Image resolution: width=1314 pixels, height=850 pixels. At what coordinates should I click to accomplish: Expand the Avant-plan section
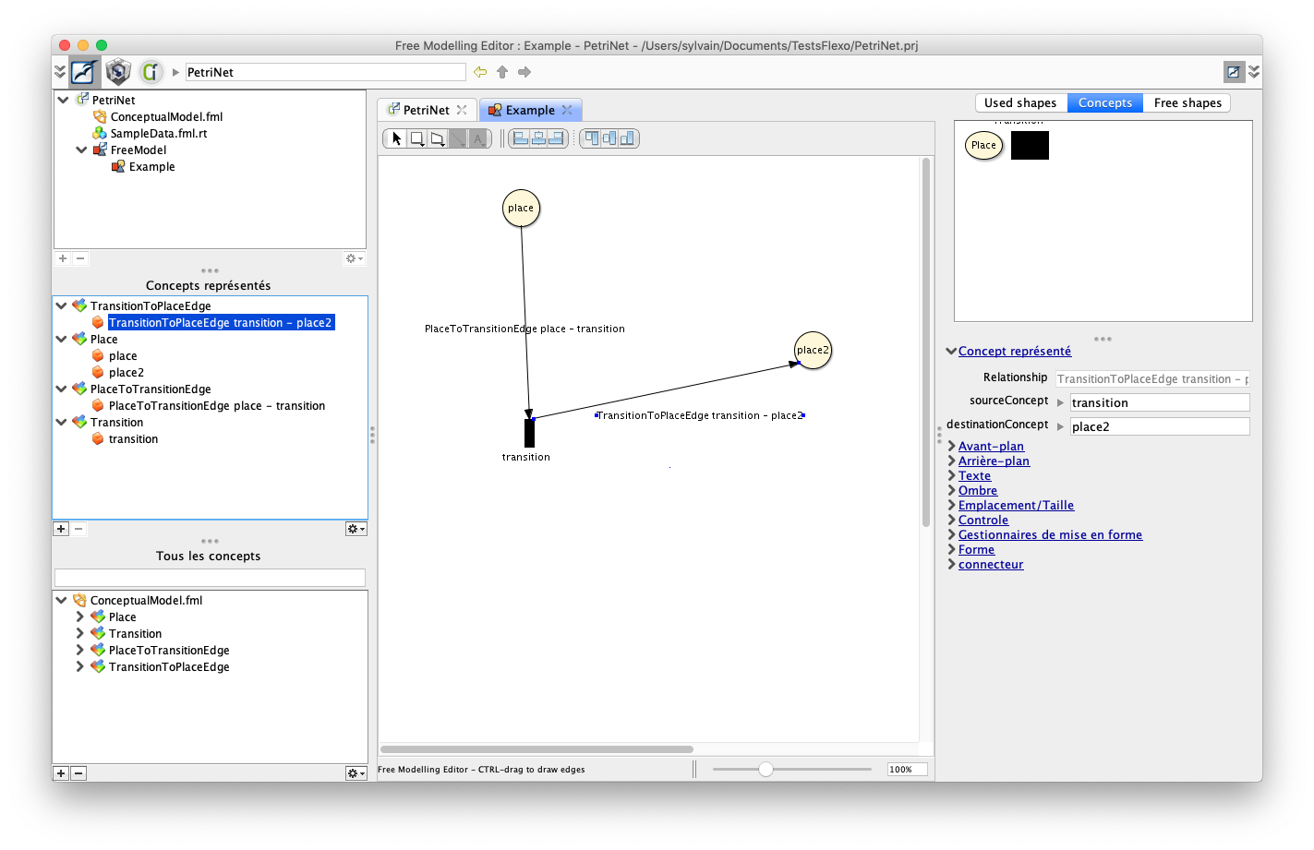pyautogui.click(x=951, y=446)
